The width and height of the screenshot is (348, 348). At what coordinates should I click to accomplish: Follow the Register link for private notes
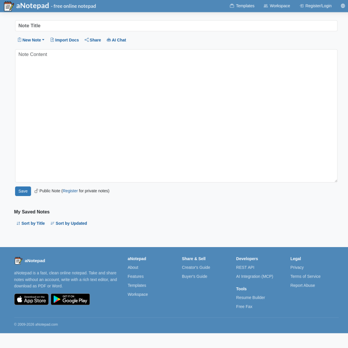tap(70, 191)
